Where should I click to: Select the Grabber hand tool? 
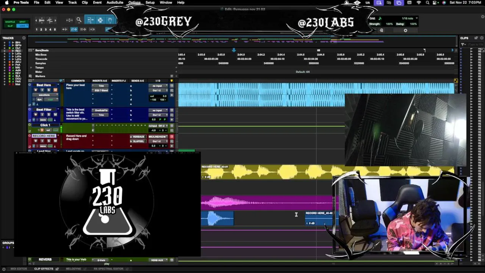(110, 20)
